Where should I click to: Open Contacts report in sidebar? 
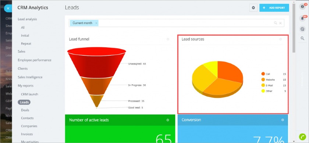click(x=27, y=118)
